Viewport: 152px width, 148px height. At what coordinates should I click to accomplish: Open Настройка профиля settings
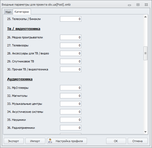pyautogui.click(x=67, y=141)
